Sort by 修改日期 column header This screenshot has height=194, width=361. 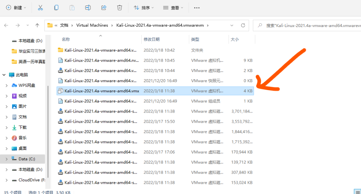151,39
